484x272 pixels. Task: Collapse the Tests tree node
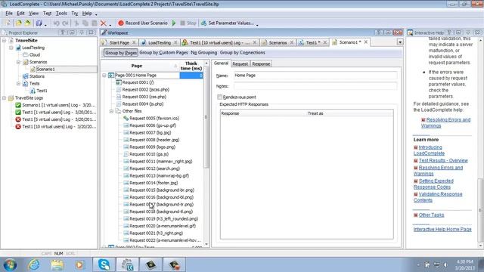[18, 84]
